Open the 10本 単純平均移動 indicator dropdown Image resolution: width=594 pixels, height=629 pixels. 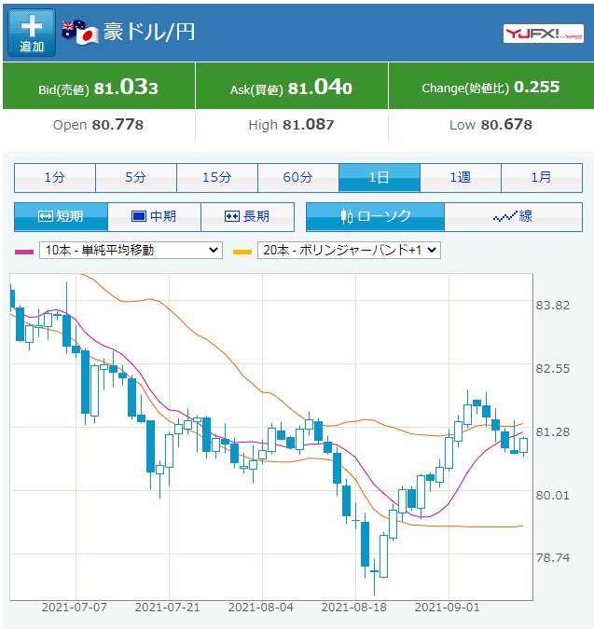131,251
